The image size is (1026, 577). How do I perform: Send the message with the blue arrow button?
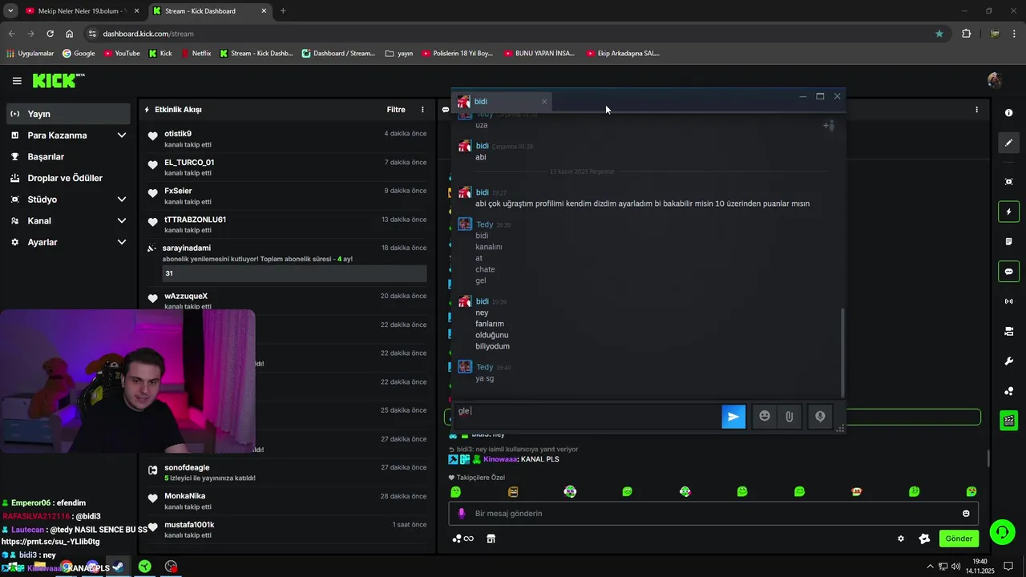pos(733,417)
